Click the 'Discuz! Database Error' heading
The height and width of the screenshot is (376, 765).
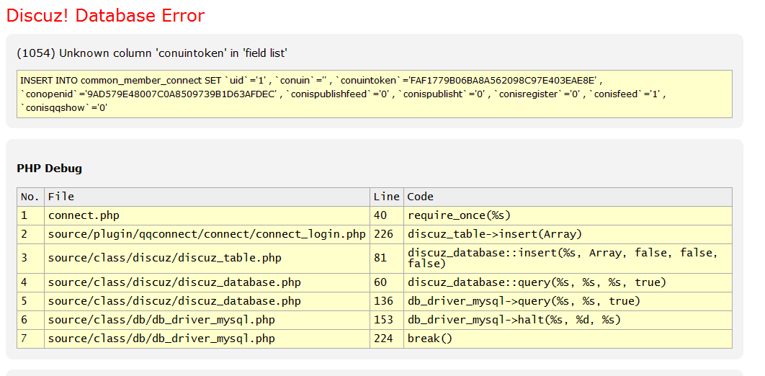pos(105,16)
